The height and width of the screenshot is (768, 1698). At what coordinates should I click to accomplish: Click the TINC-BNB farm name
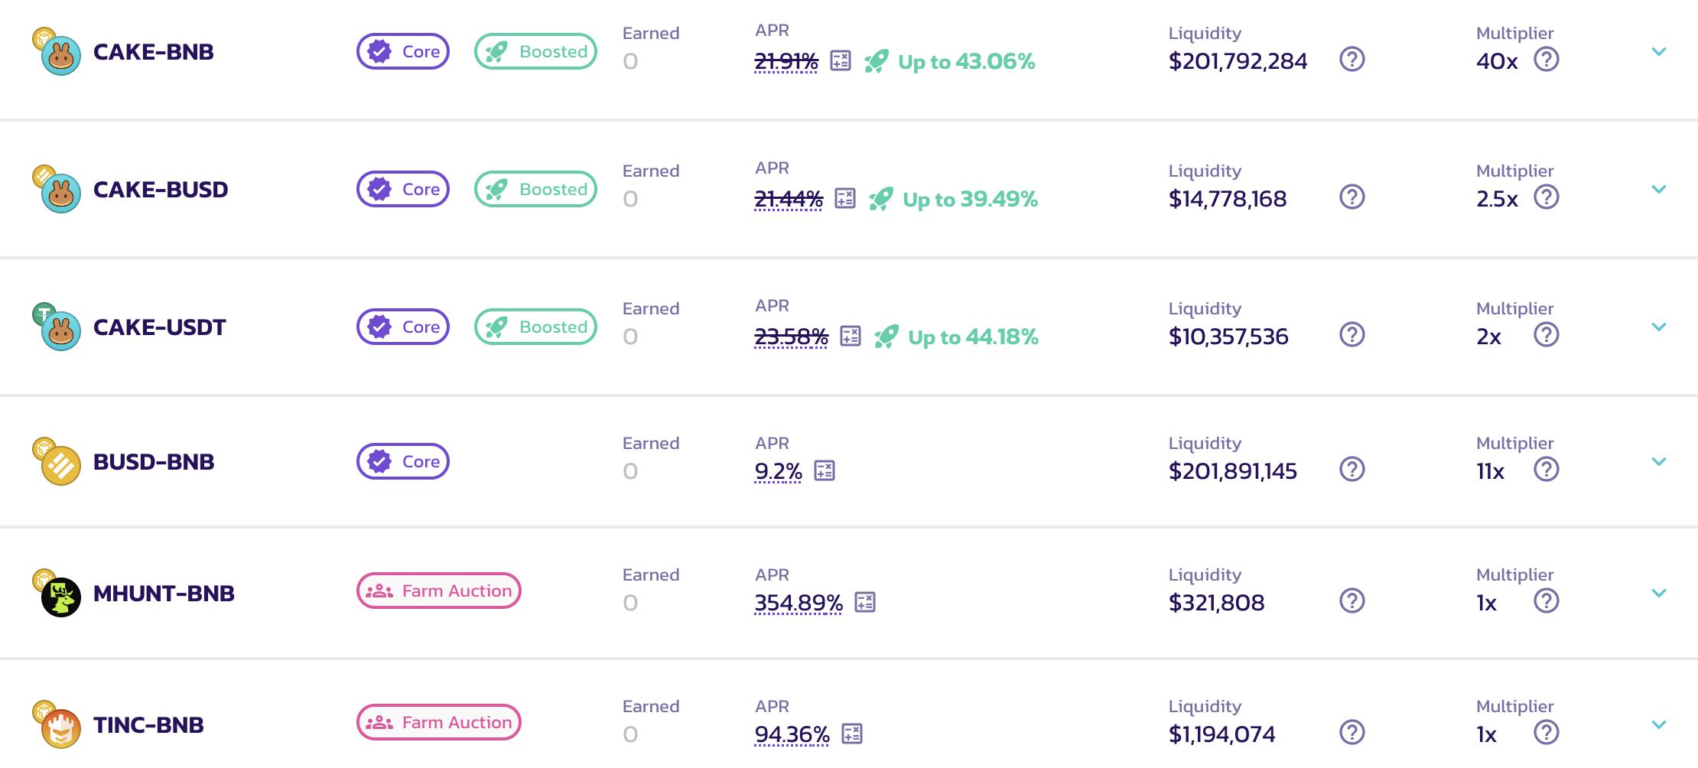[148, 725]
